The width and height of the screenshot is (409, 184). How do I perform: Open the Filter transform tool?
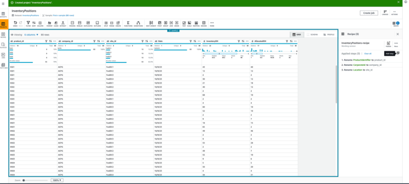pyautogui.click(x=28, y=24)
